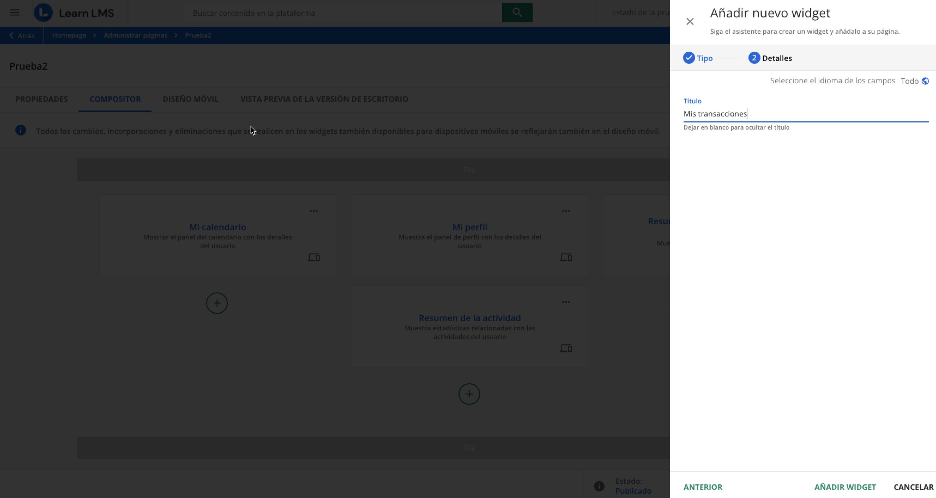Open Mi perfil widget options menu
Screen dimensions: 936x498
[x=566, y=211]
